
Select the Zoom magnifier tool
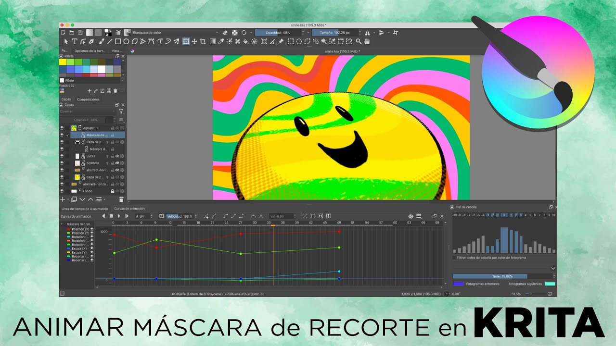tap(359, 41)
